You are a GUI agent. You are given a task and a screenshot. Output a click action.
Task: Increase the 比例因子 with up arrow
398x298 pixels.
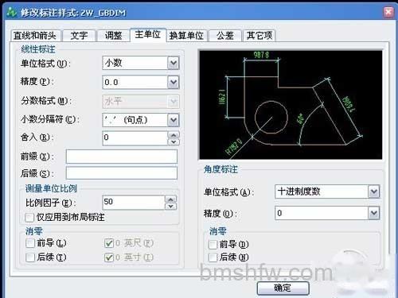pyautogui.click(x=171, y=199)
